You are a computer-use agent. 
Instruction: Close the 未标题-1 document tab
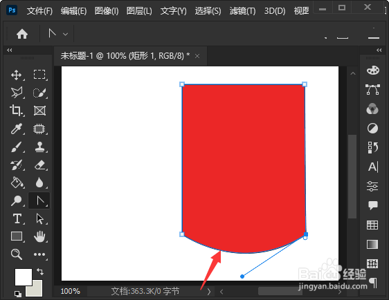[197, 56]
